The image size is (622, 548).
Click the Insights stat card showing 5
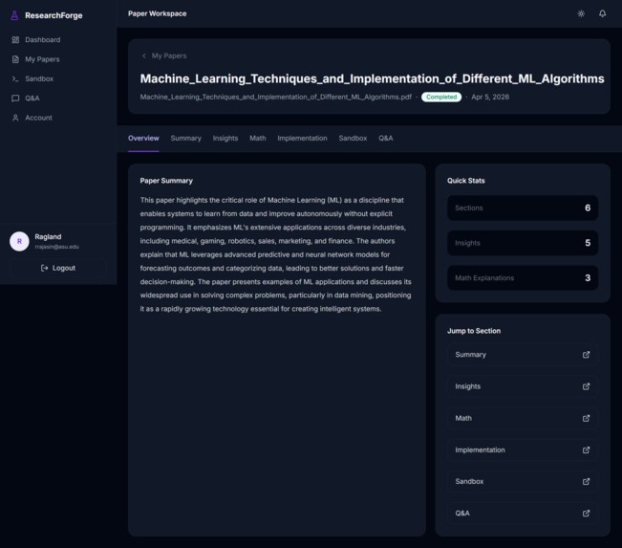point(523,243)
